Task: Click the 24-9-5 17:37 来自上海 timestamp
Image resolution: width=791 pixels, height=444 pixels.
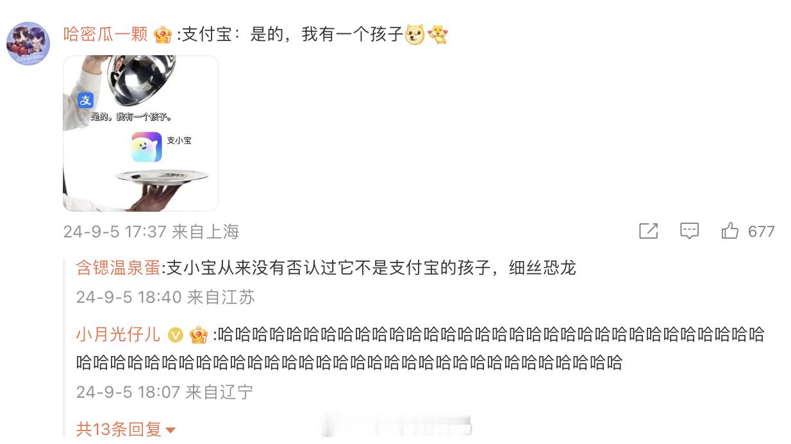Action: click(x=151, y=232)
